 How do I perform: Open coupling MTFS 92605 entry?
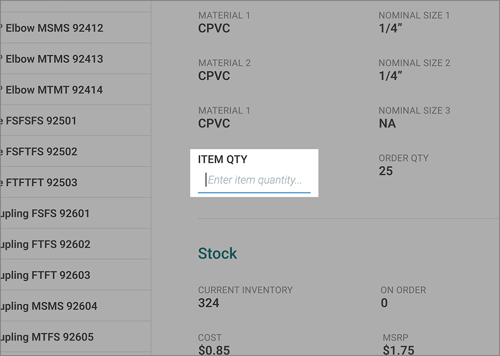[x=75, y=336]
